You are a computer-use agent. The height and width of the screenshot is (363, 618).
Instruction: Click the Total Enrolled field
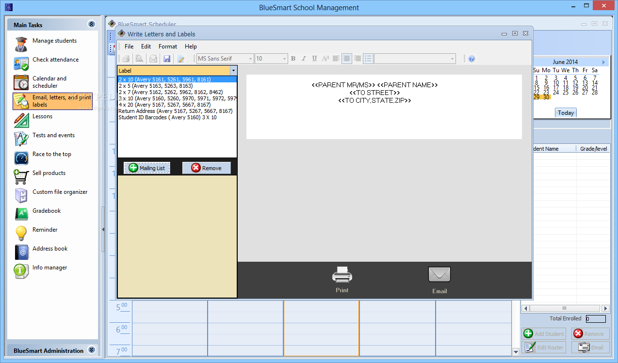[595, 319]
